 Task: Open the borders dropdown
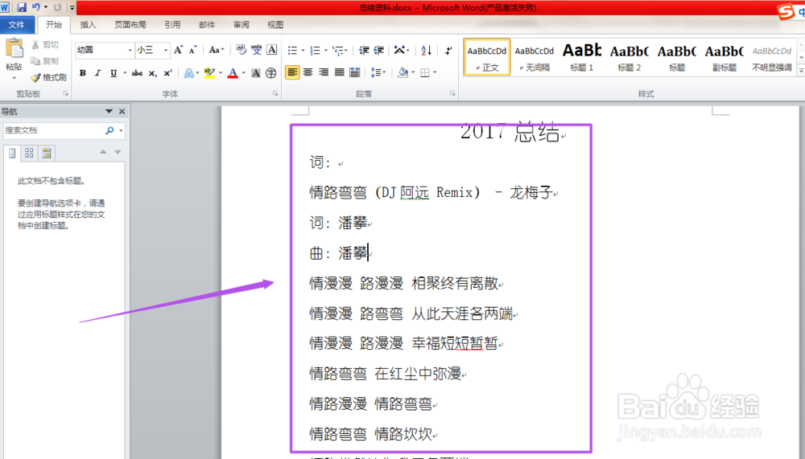tap(435, 72)
